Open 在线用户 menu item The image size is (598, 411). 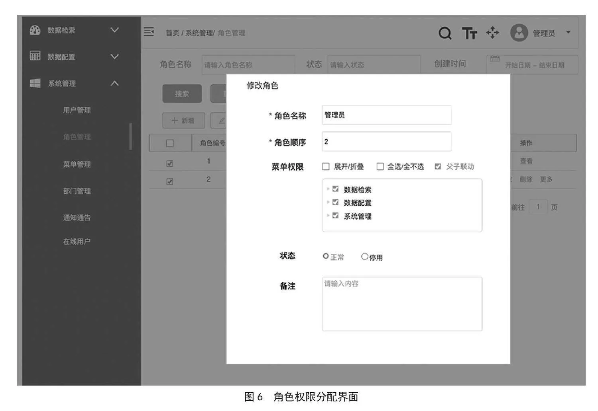pos(77,242)
